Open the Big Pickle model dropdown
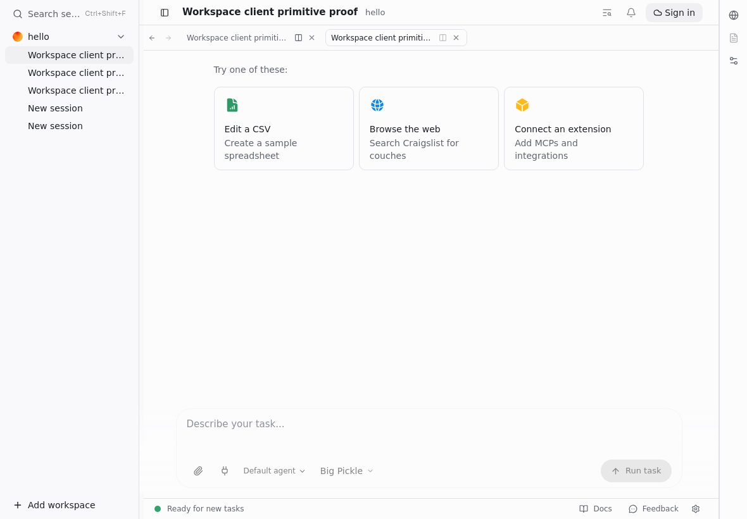The height and width of the screenshot is (519, 747). 347,471
